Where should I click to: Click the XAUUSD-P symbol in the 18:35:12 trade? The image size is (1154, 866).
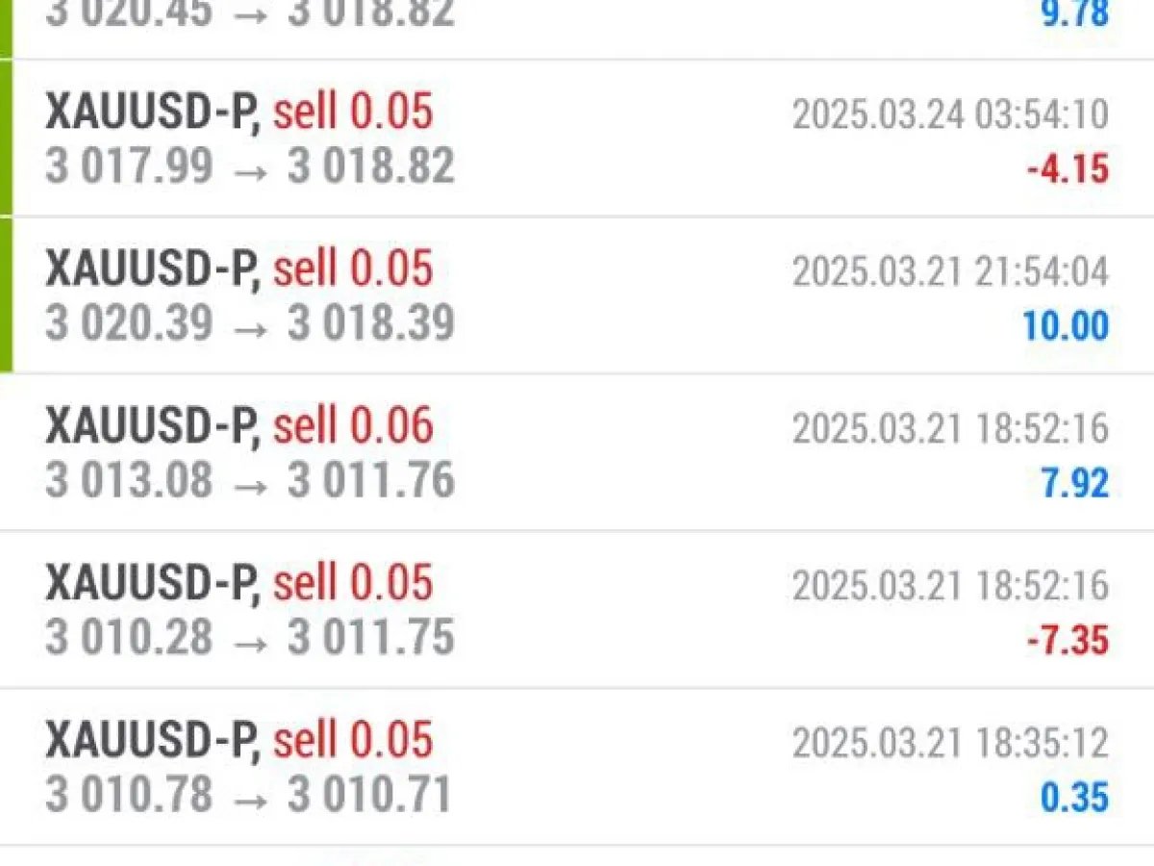[152, 741]
